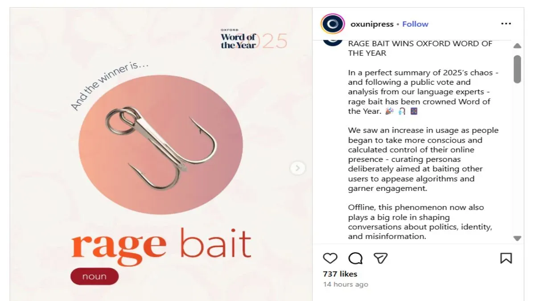Go to next slide with carousel arrow
This screenshot has width=535, height=301.
297,168
